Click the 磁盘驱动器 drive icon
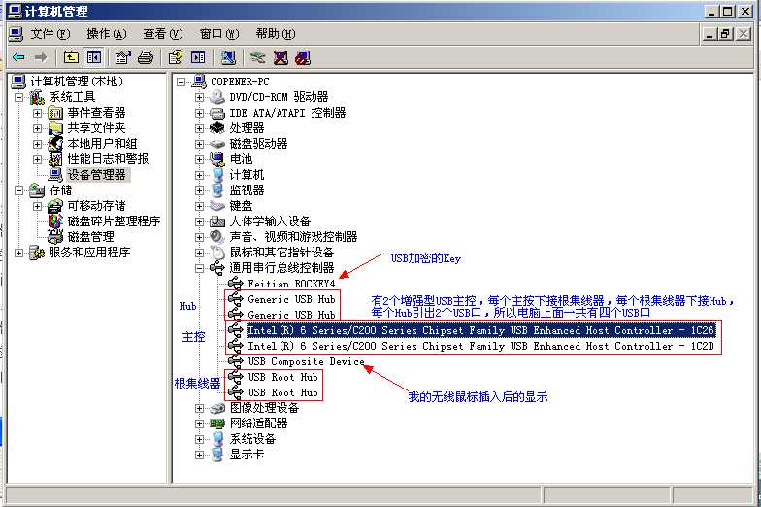 pyautogui.click(x=217, y=144)
